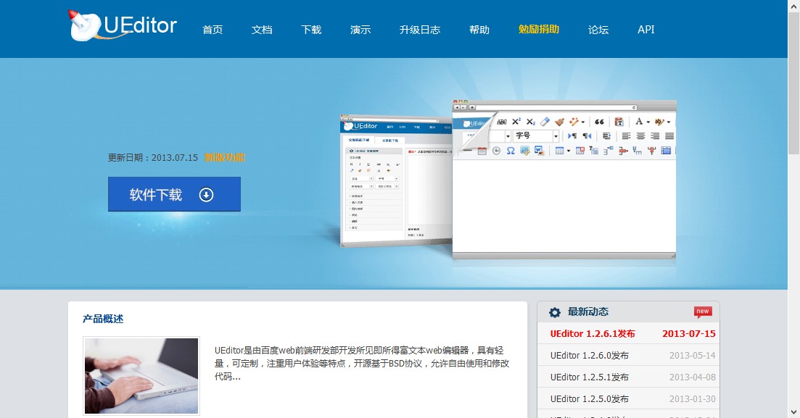This screenshot has height=418, width=800.
Task: Click the background color paint swatch
Action: tap(659, 122)
